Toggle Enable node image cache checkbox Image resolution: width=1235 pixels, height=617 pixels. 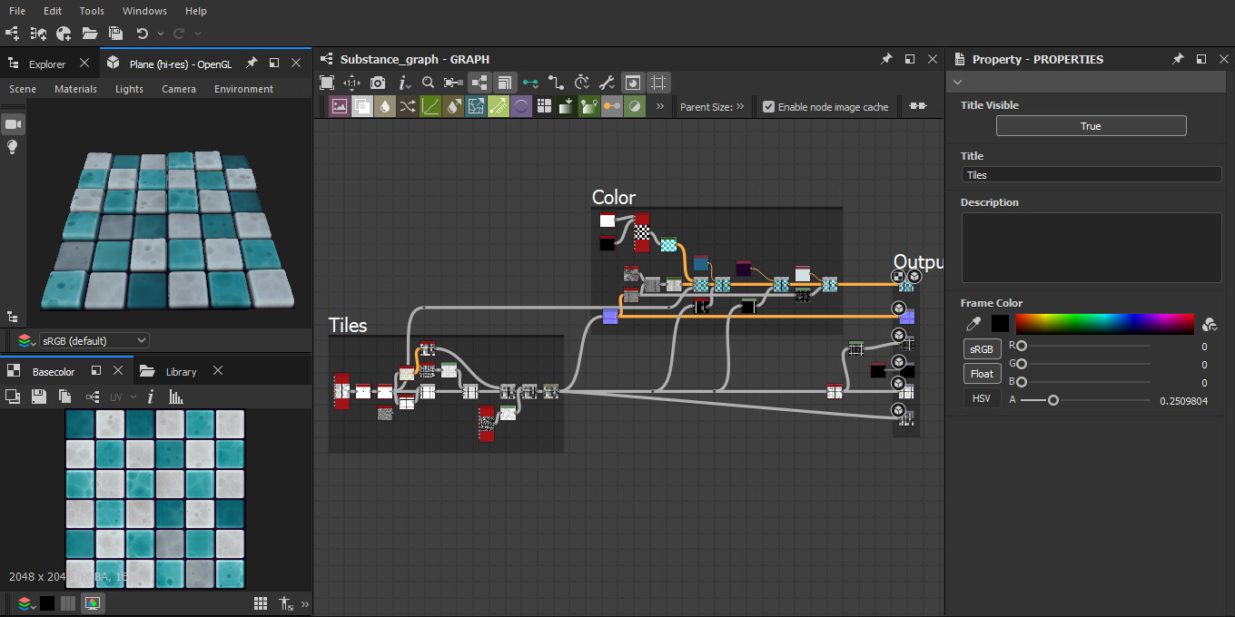tap(769, 106)
